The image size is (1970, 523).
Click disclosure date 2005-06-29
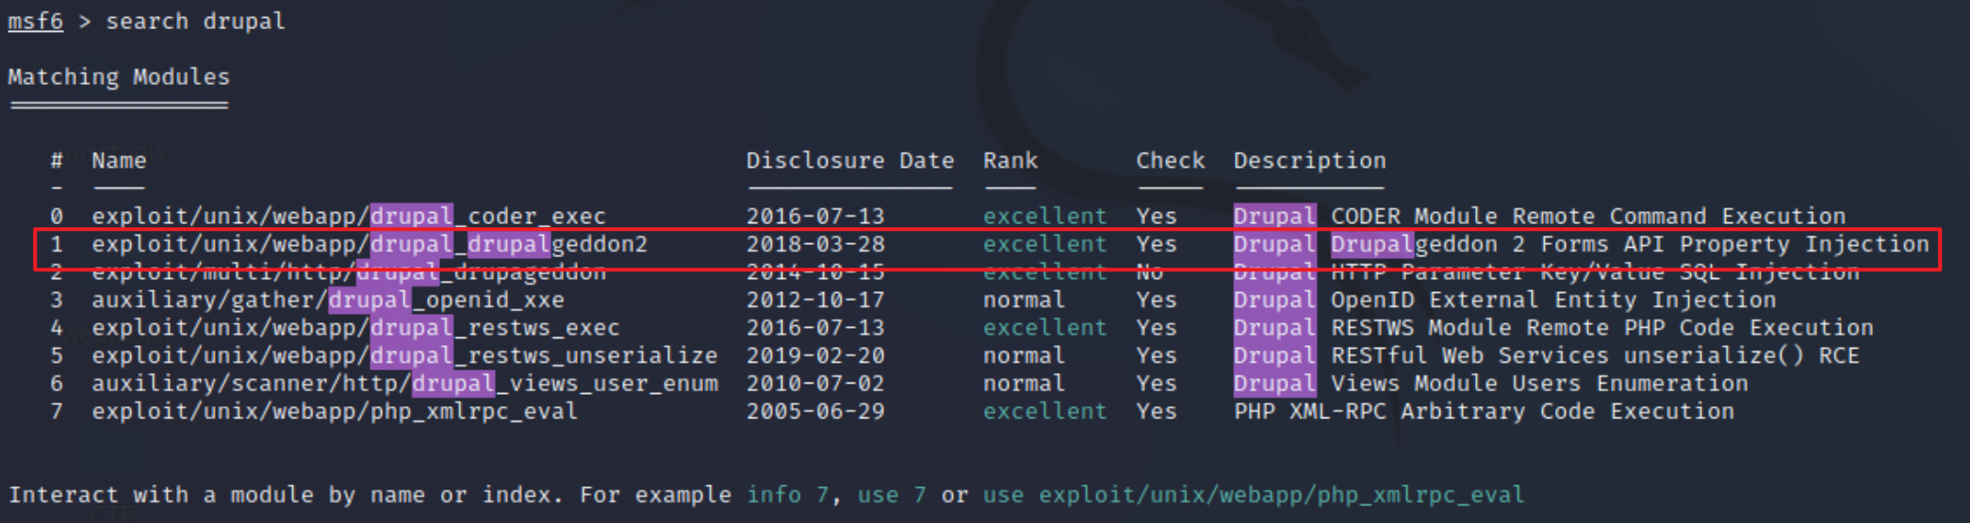click(815, 411)
